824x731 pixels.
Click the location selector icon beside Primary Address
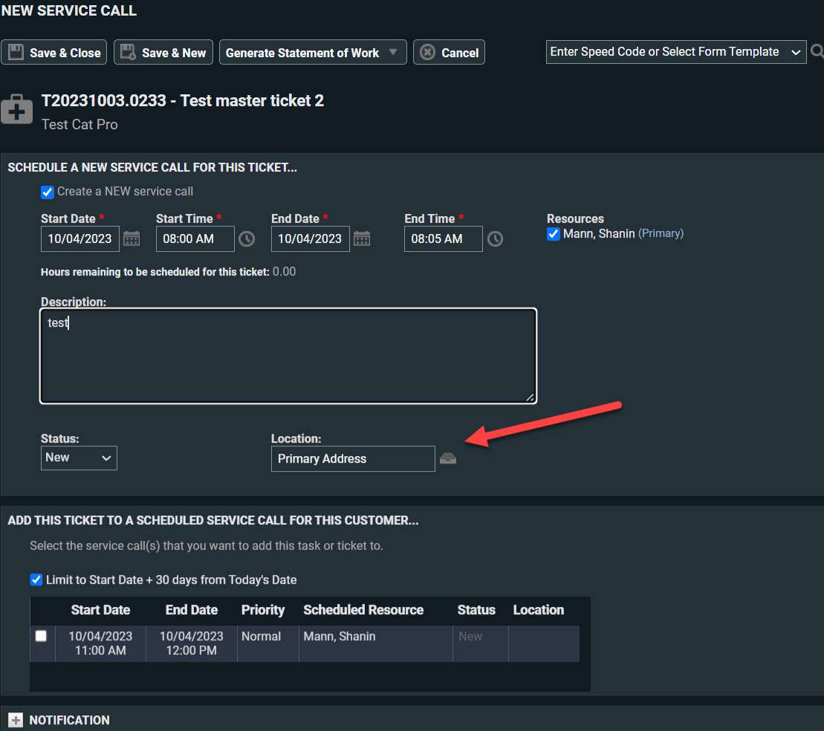(448, 459)
